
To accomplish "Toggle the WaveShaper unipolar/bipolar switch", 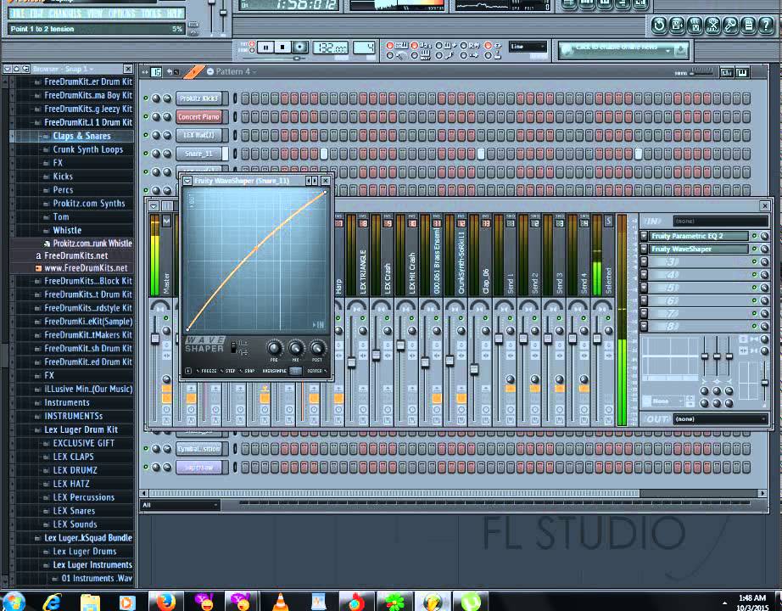I will point(233,347).
